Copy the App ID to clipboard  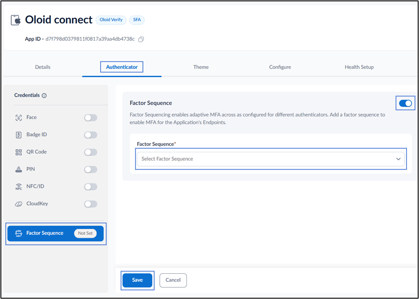pyautogui.click(x=141, y=39)
